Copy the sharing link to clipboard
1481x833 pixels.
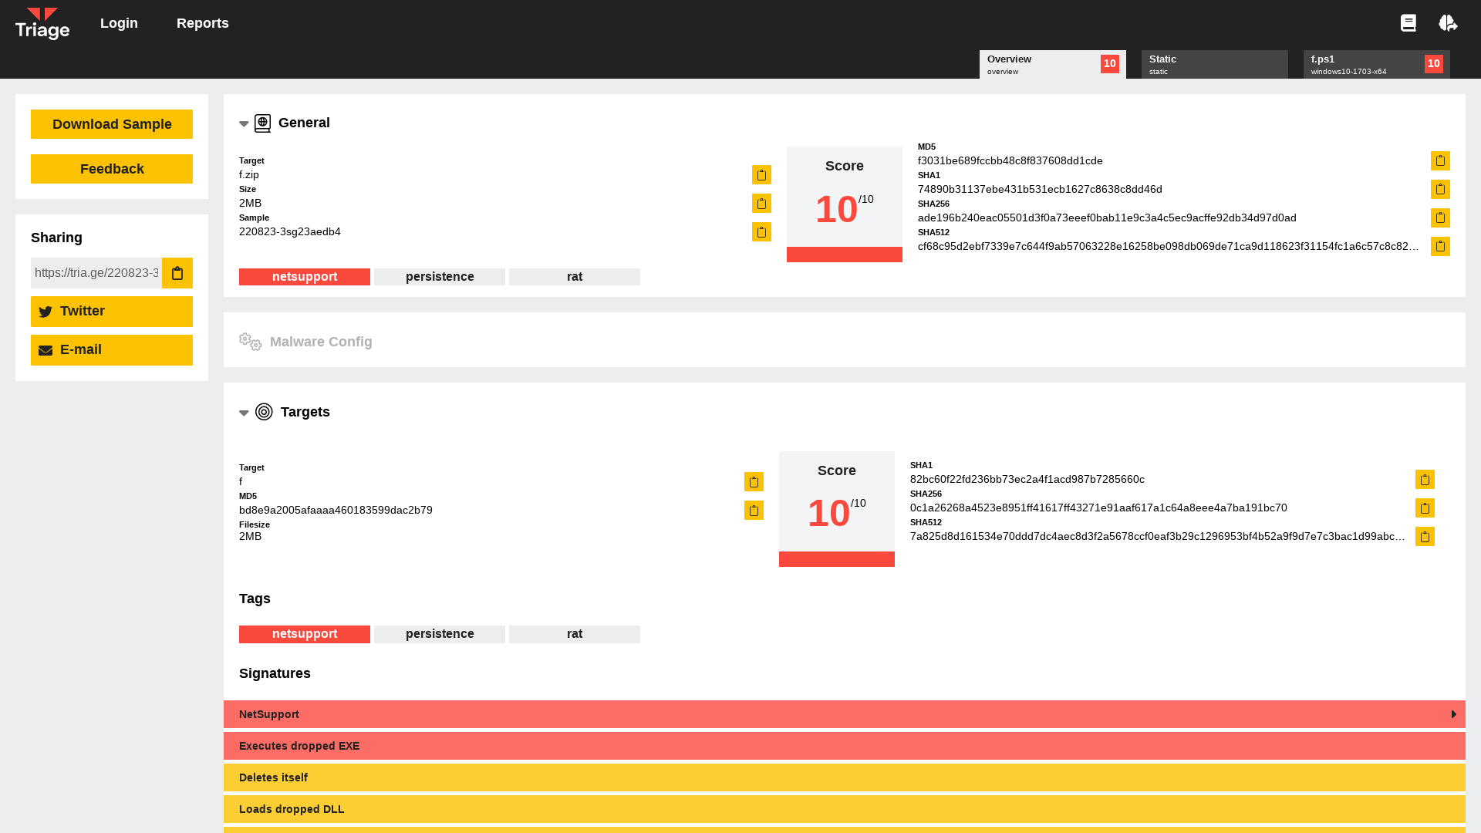click(177, 272)
